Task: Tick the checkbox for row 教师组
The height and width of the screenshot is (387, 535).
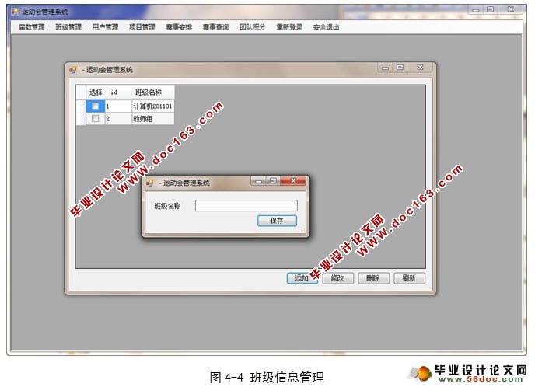Action: (95, 118)
